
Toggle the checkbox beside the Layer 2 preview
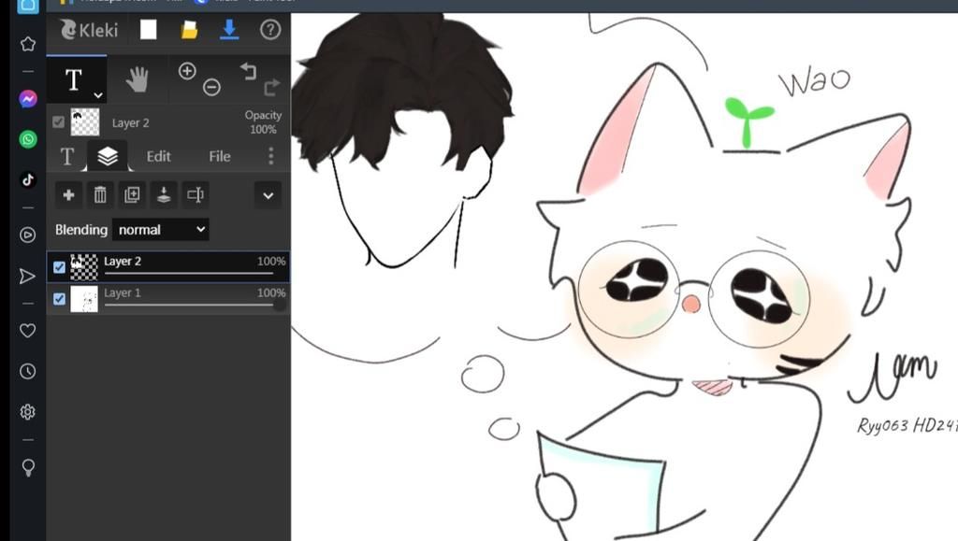(x=58, y=122)
